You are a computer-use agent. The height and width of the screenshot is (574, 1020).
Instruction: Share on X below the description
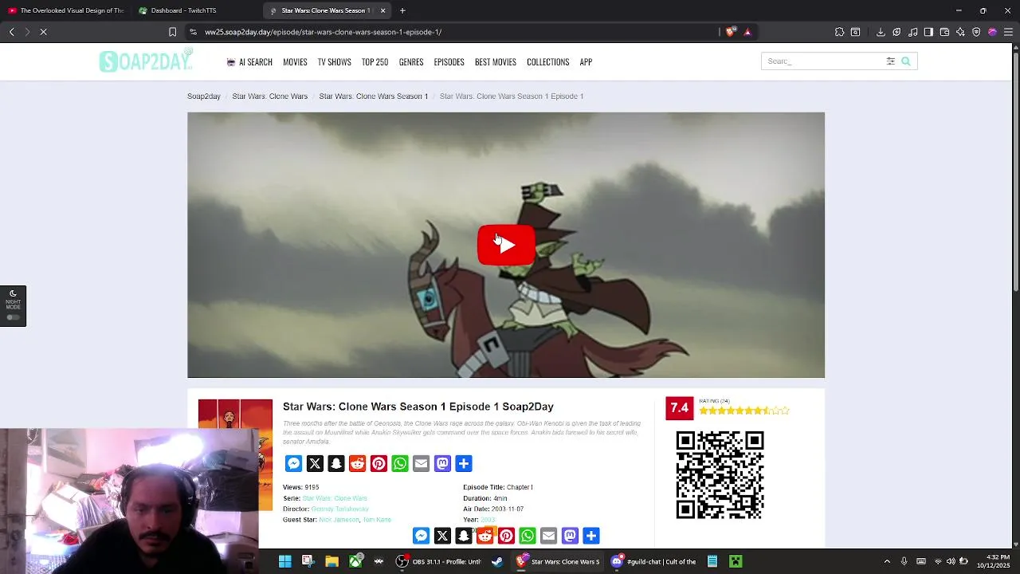[315, 464]
